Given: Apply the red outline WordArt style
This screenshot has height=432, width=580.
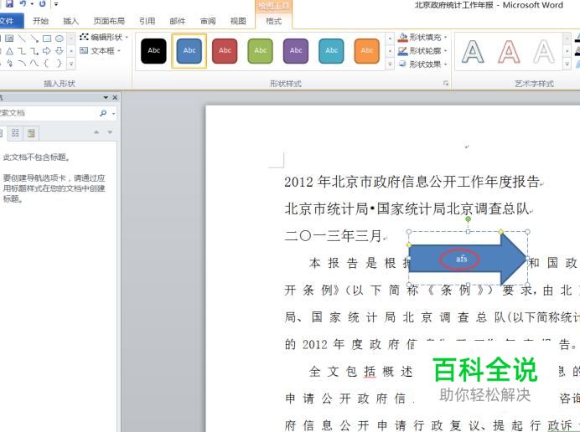Looking at the screenshot, I should coord(509,51).
